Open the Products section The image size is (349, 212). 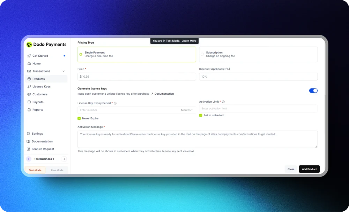click(38, 79)
